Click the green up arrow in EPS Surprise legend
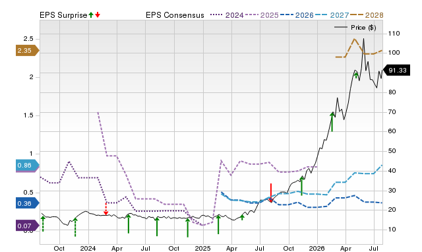The width and height of the screenshot is (422, 252). pyautogui.click(x=91, y=15)
